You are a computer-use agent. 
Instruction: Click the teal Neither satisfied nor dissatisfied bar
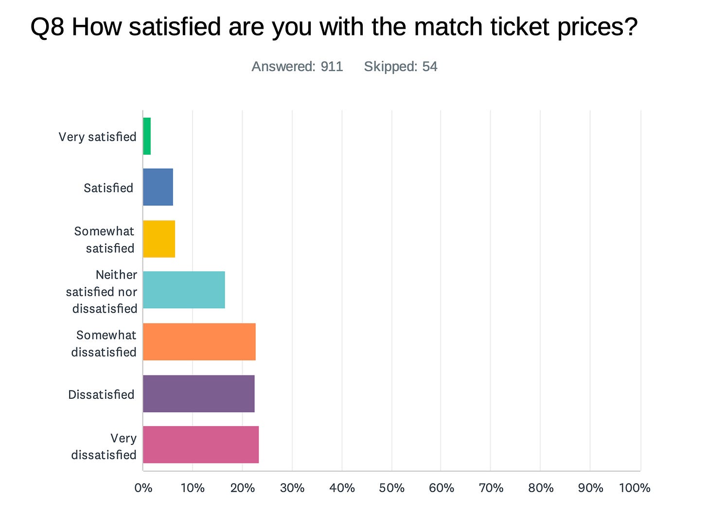[184, 290]
